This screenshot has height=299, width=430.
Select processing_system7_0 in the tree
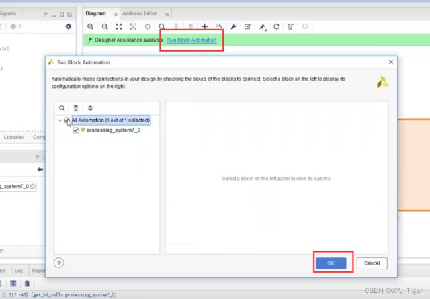tap(114, 130)
